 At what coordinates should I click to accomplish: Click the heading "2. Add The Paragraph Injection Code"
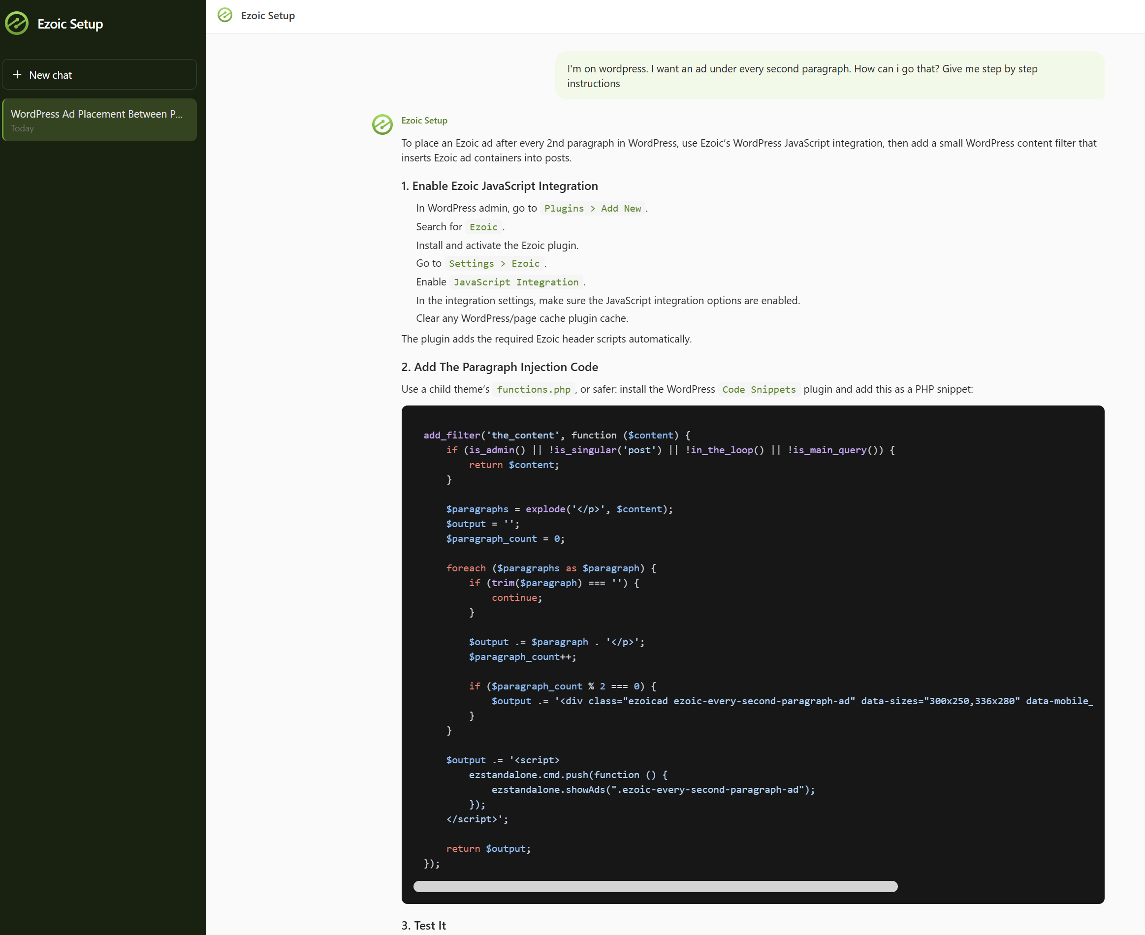click(x=500, y=367)
